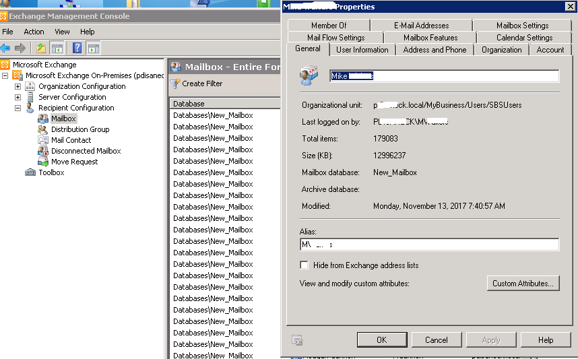This screenshot has height=359, width=578.
Task: Select Move Request tree item
Action: coord(75,162)
